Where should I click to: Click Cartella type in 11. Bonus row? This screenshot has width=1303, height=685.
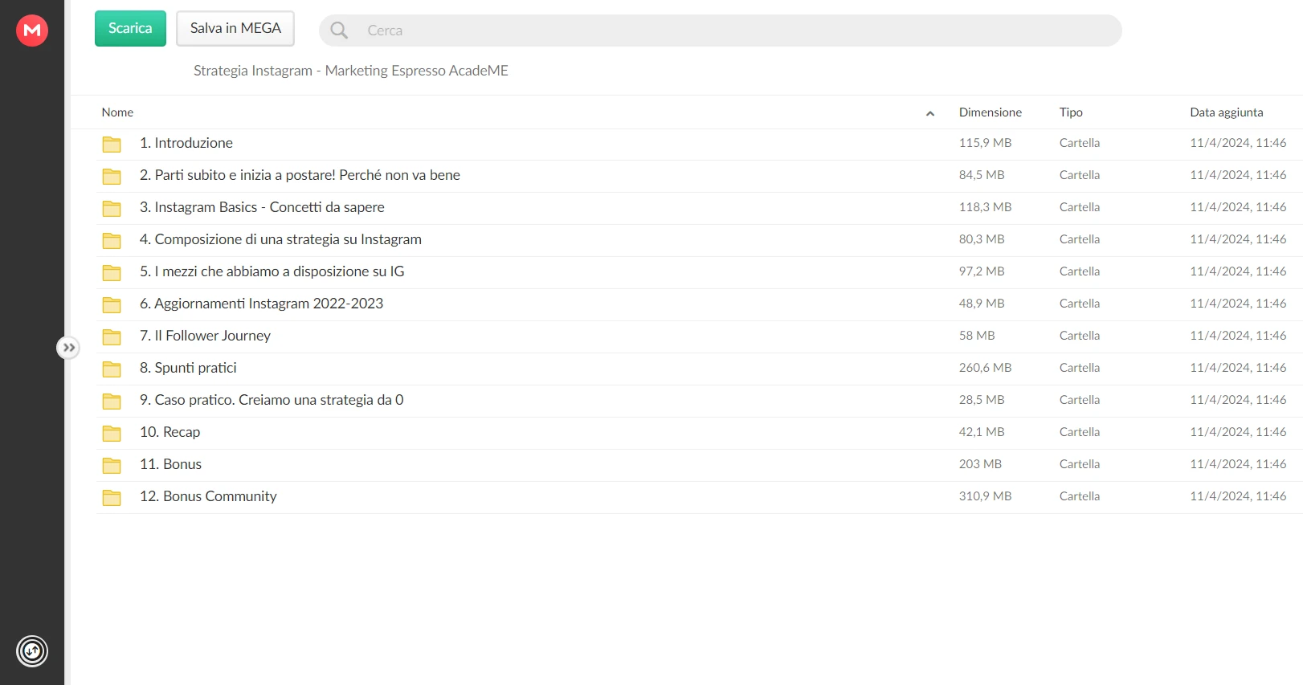[1080, 464]
